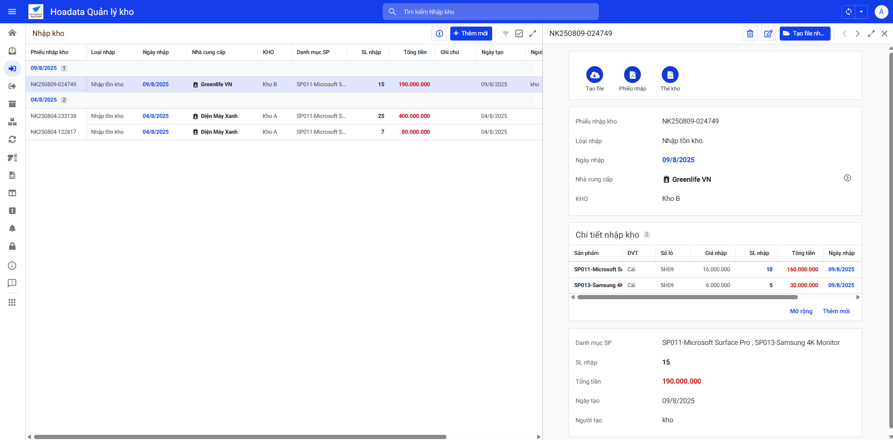The width and height of the screenshot is (893, 440).
Task: Delete record using the trash icon
Action: point(750,34)
